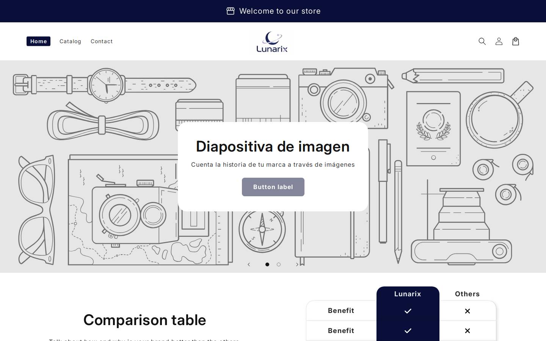The width and height of the screenshot is (546, 341).
Task: Click 'Welcome to our store' announcement text
Action: click(280, 11)
